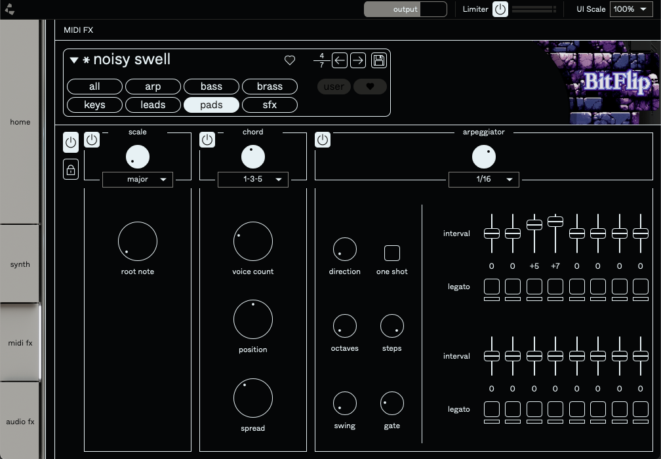The height and width of the screenshot is (459, 661).
Task: Click the 4/7 preset counter
Action: click(321, 60)
